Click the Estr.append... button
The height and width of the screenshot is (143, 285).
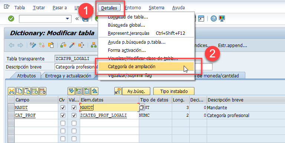click(232, 45)
